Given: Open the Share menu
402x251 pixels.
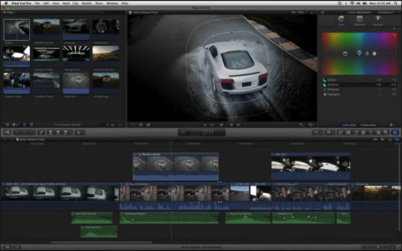Looking at the screenshot, I should point(99,3).
